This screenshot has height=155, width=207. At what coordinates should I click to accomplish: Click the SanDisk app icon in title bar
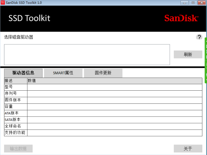3,3
